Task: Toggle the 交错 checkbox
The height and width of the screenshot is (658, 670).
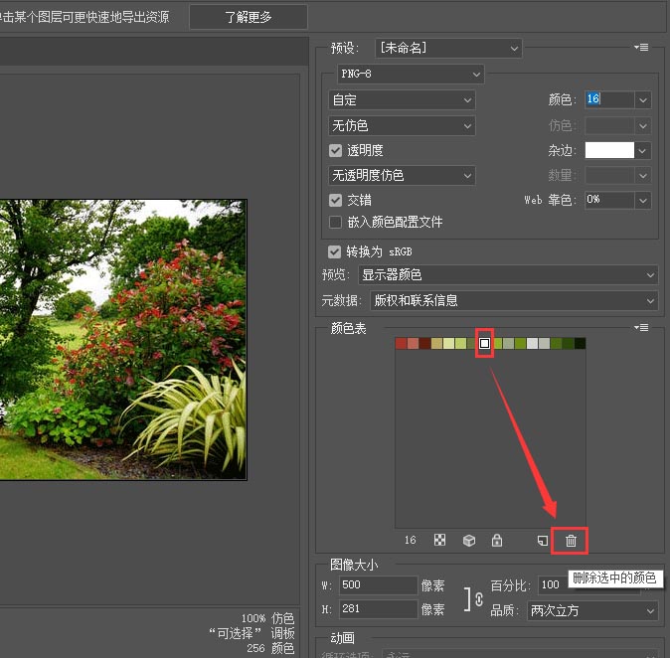Action: coord(335,200)
